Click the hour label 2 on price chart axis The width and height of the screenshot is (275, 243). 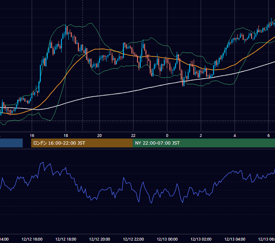[201, 136]
